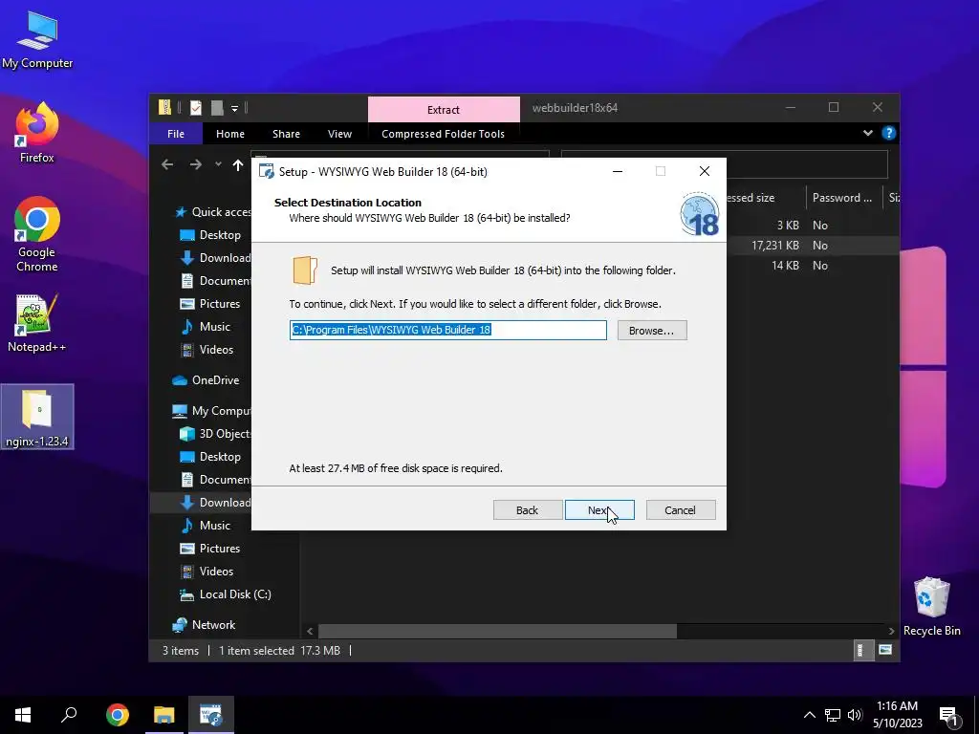Open Videos under Quick access

click(x=207, y=350)
